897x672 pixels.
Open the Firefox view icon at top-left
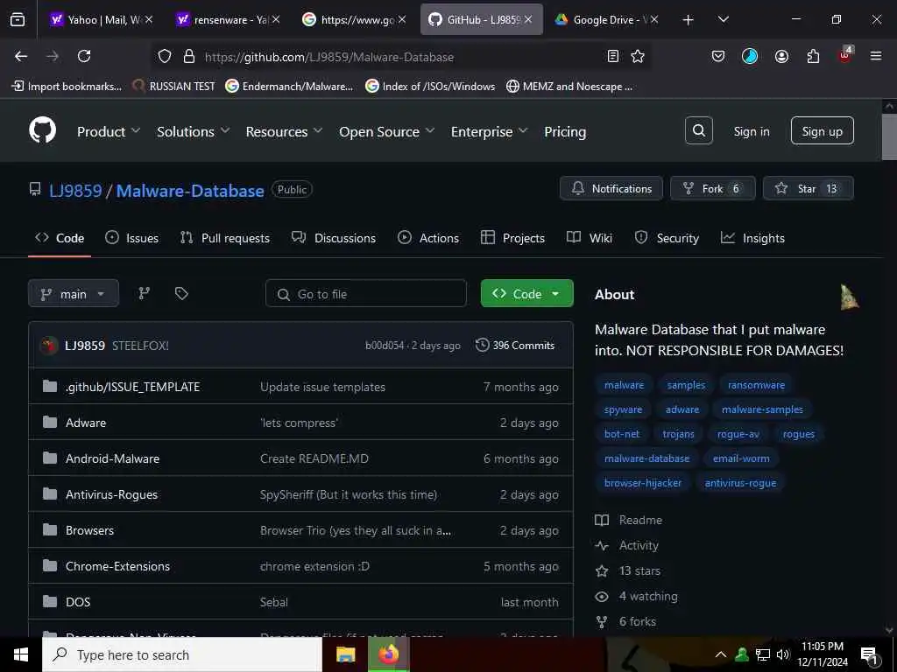18,20
